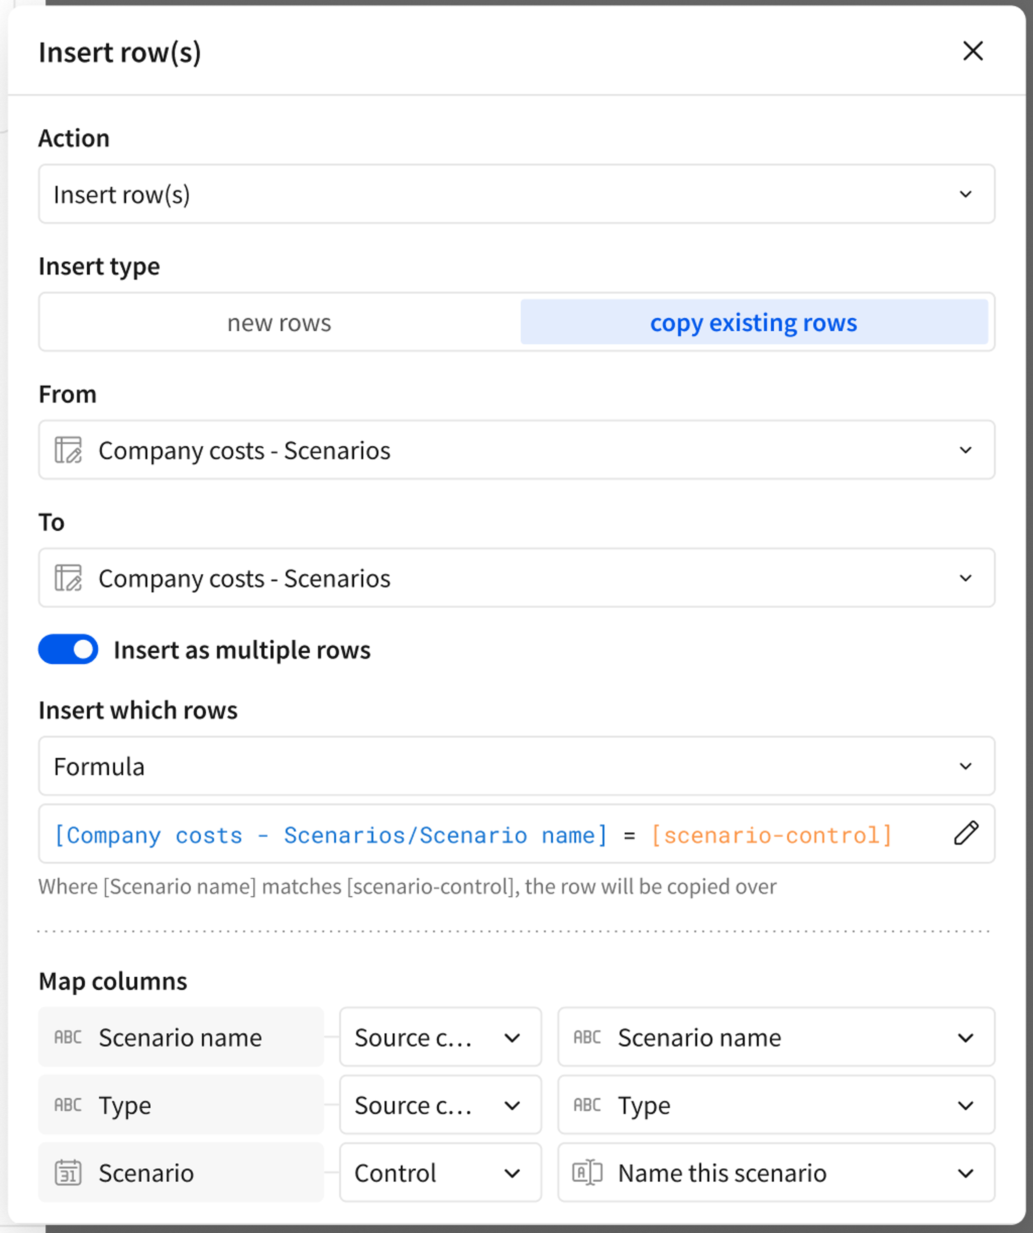This screenshot has height=1233, width=1033.
Task: Open the 'Insert which rows' Formula dropdown
Action: pos(516,766)
